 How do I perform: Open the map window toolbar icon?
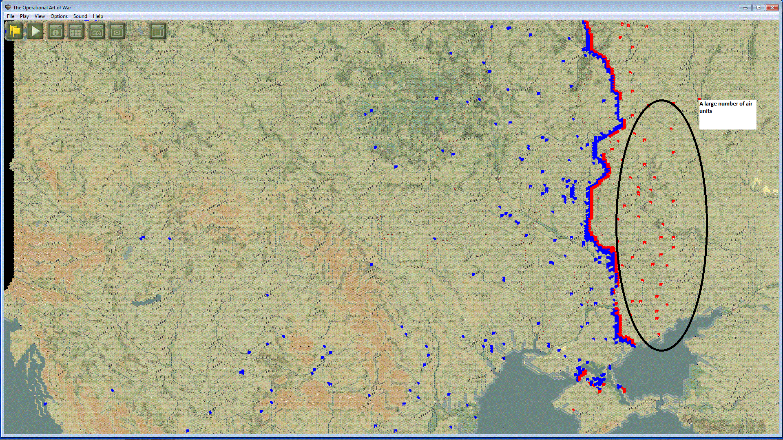(97, 31)
